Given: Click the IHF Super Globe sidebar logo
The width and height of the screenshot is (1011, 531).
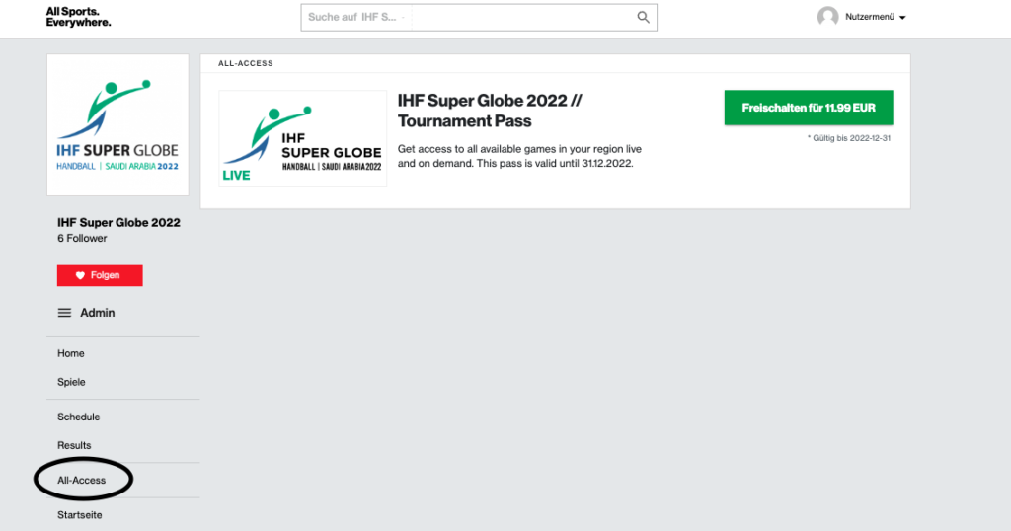Looking at the screenshot, I should 117,125.
